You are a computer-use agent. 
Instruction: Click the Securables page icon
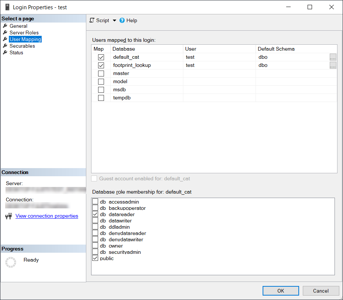point(5,46)
